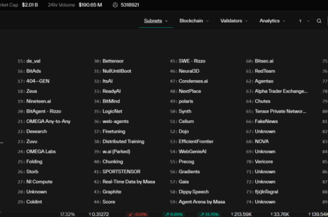Click the search magnifier icon

click(319, 21)
